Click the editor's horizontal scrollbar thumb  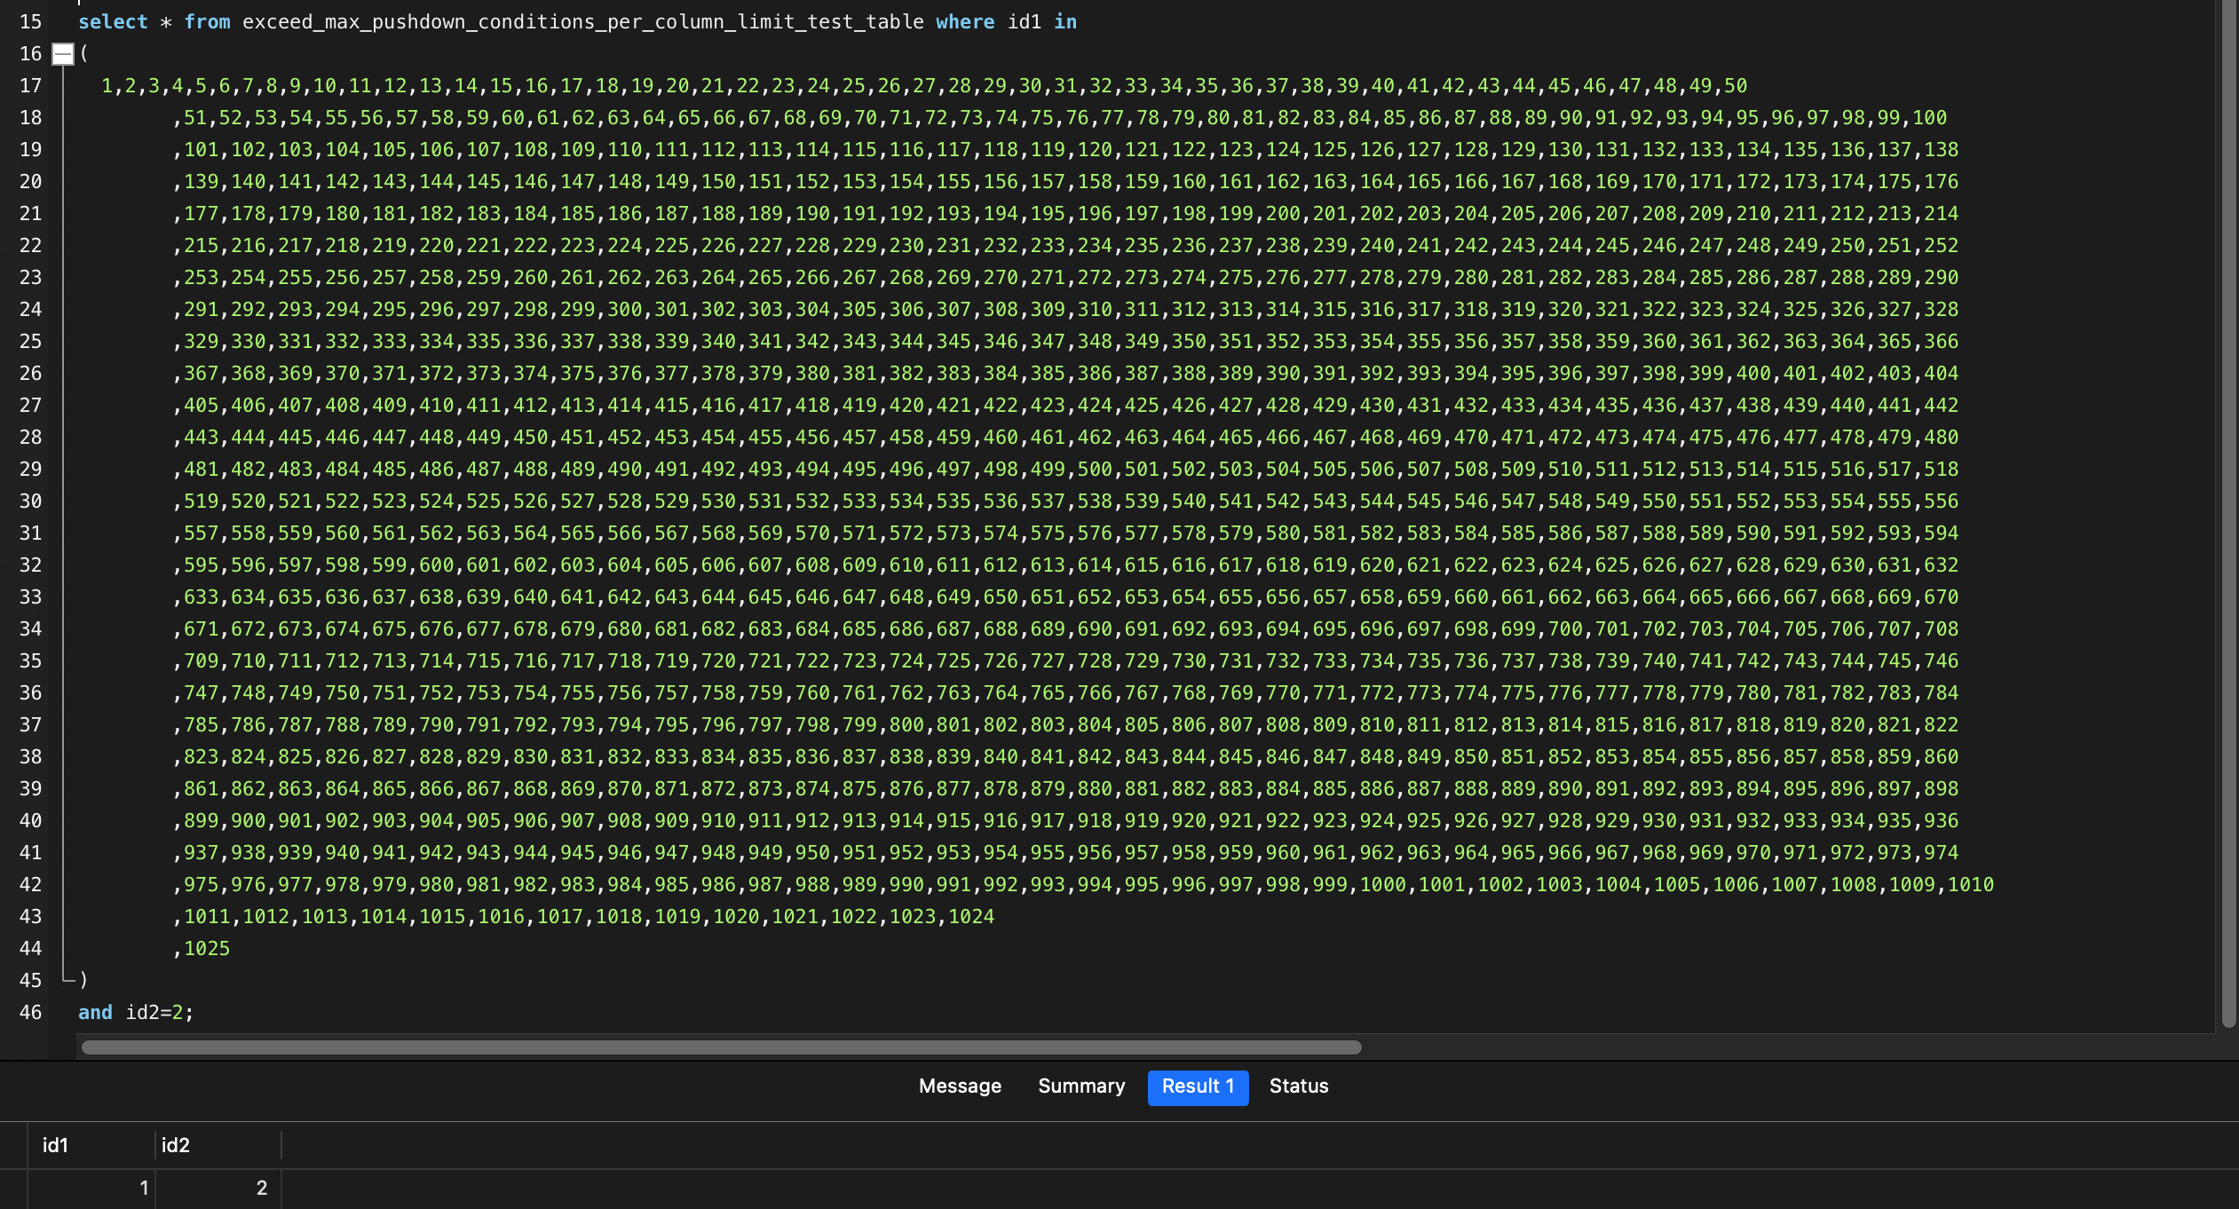point(721,1047)
